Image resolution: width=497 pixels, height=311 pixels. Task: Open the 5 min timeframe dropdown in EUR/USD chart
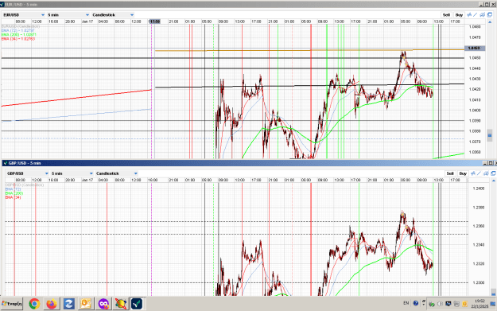click(68, 15)
